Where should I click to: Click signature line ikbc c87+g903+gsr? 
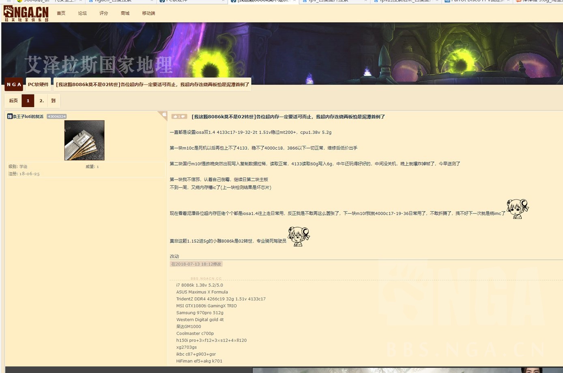196,354
